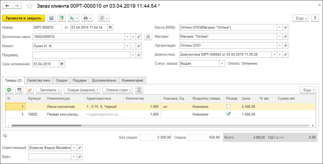Go back with the left arrow button
Screen dimensions: 323x164
(x=7, y=6)
